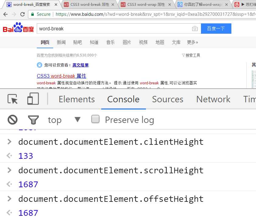The image size is (256, 217).
Task: Open the 更多» categories link
Action: click(x=192, y=42)
